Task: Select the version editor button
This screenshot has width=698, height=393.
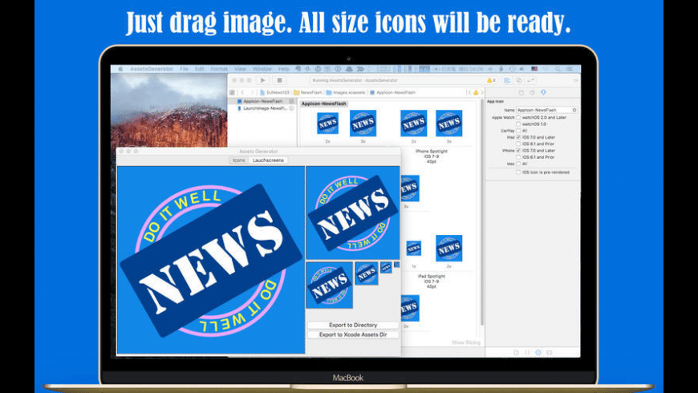Action: pos(530,80)
